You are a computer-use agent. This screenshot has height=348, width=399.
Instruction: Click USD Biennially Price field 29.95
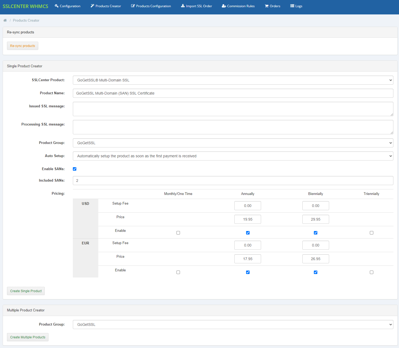[x=315, y=219]
